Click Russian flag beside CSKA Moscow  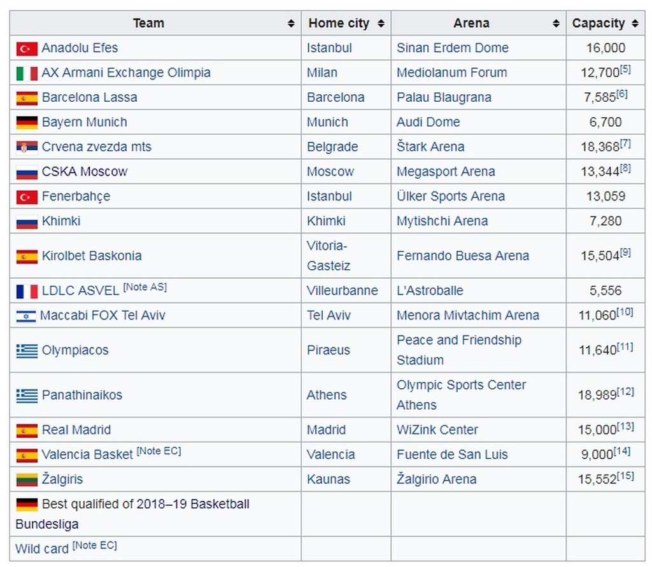[x=27, y=172]
